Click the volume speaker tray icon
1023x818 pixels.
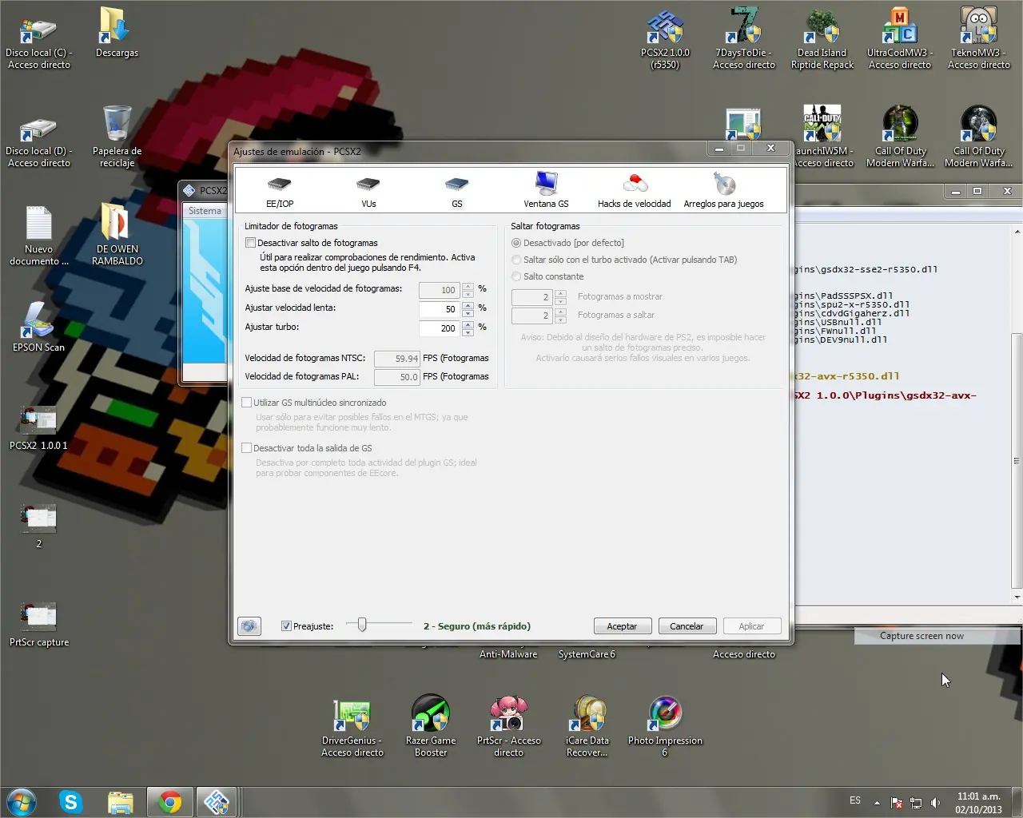click(936, 802)
